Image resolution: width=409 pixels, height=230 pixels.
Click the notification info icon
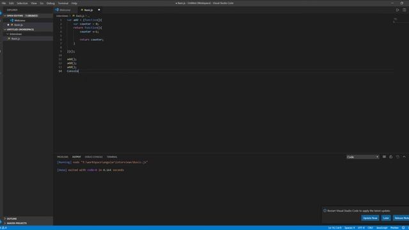click(325, 211)
